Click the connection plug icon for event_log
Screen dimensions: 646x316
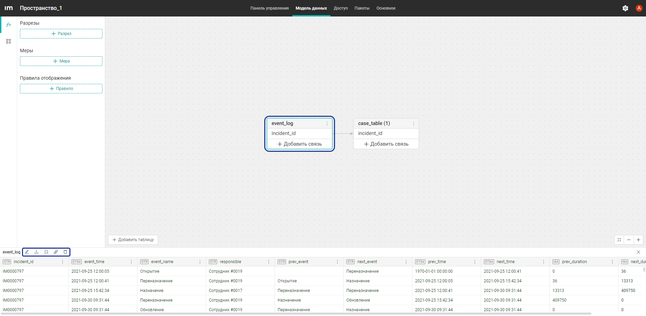click(x=56, y=252)
